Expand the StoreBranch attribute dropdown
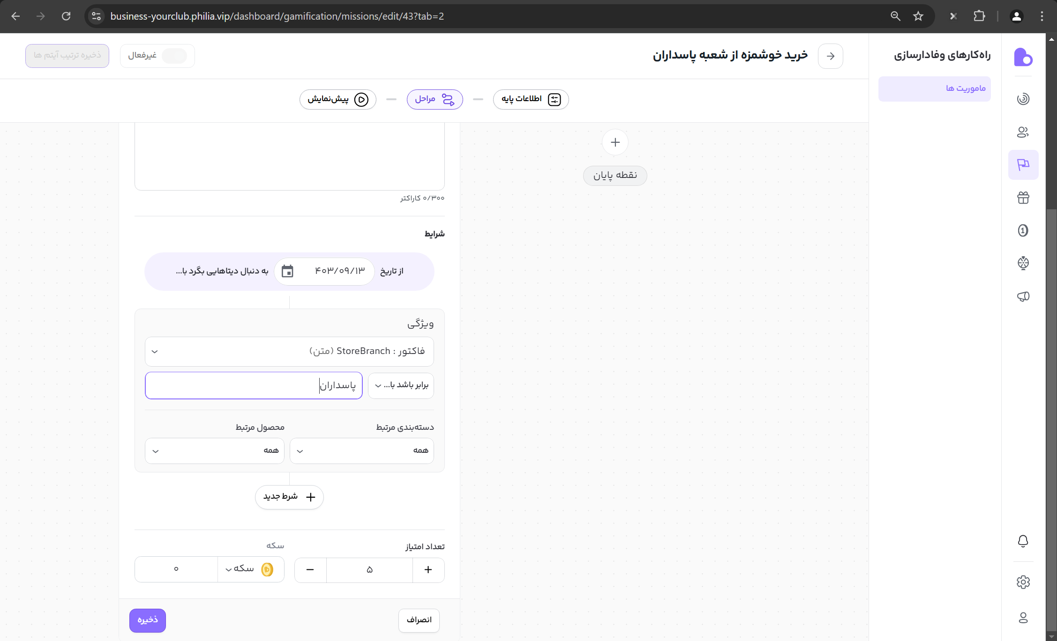Image resolution: width=1057 pixels, height=641 pixels. (289, 352)
